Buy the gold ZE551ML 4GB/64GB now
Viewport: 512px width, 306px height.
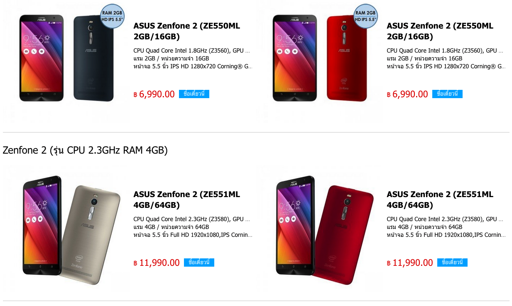click(x=199, y=263)
